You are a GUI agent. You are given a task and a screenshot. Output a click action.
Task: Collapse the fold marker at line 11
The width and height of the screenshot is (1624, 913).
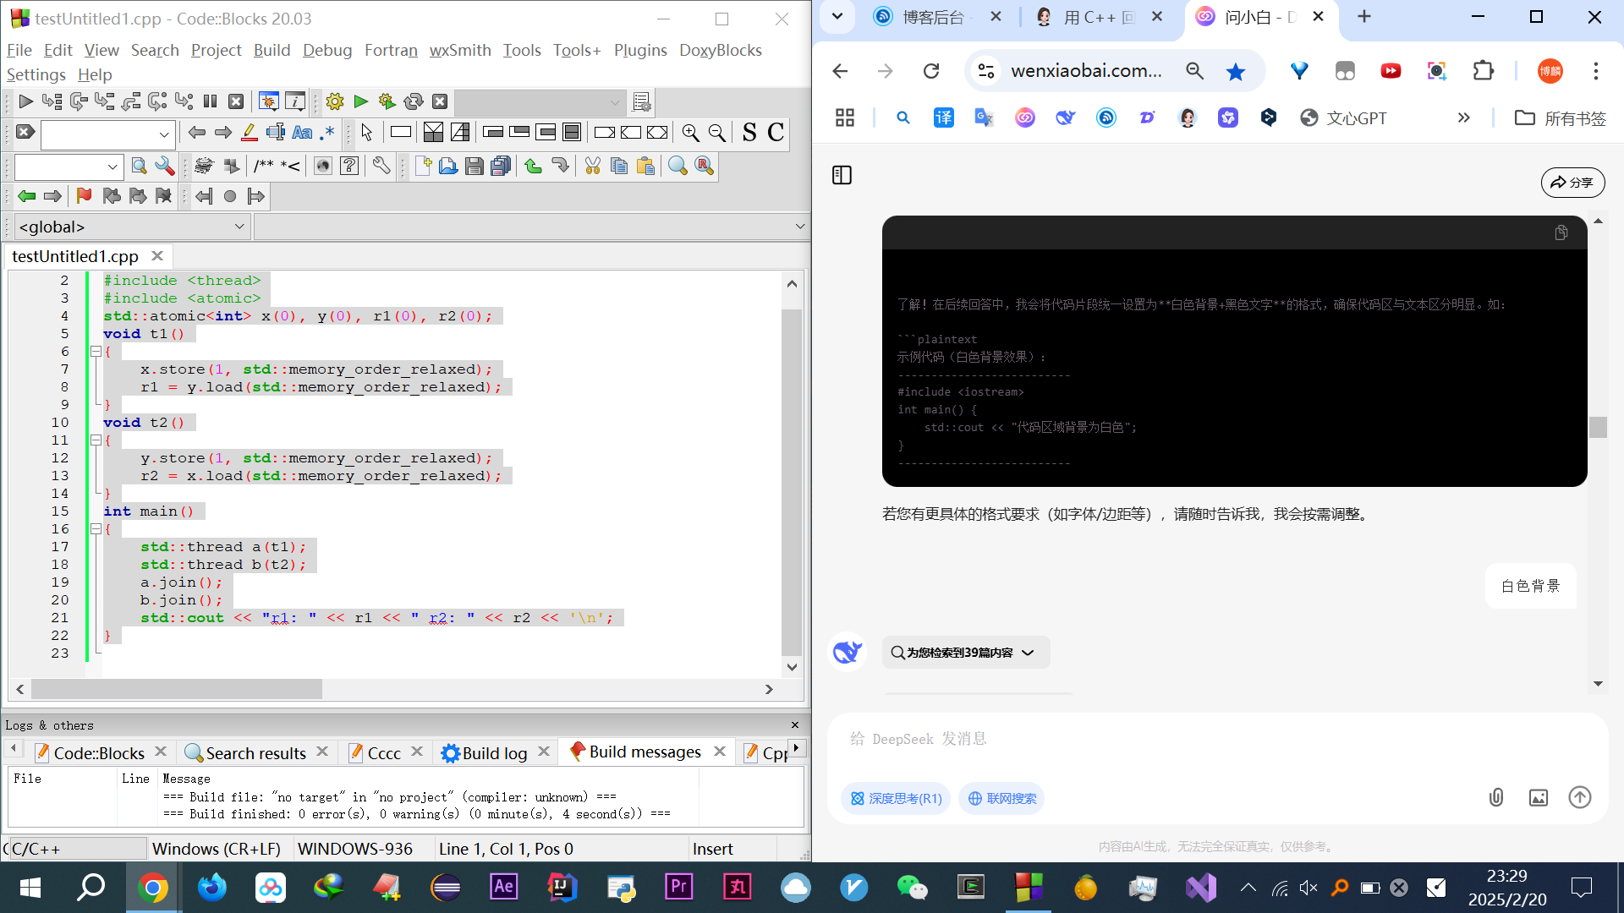coord(96,440)
